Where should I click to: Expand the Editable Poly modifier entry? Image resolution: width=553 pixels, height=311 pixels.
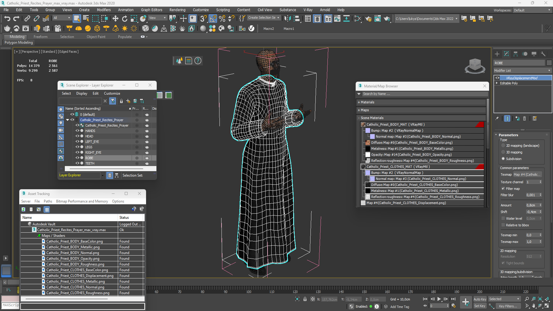497,83
